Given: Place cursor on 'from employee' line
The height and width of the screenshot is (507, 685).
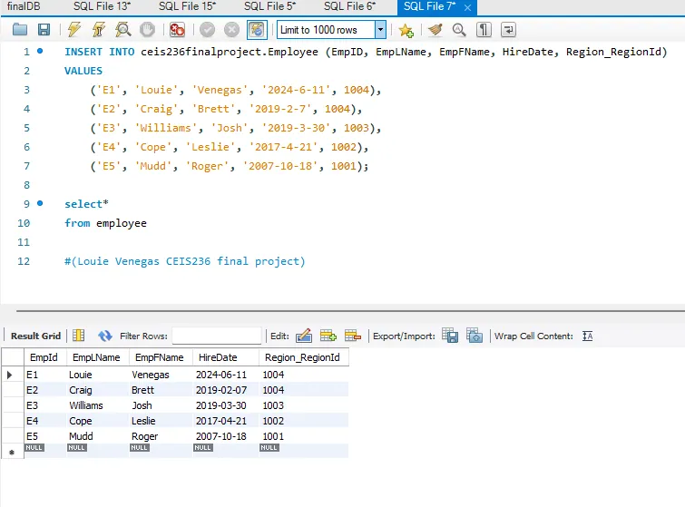Looking at the screenshot, I should (106, 223).
